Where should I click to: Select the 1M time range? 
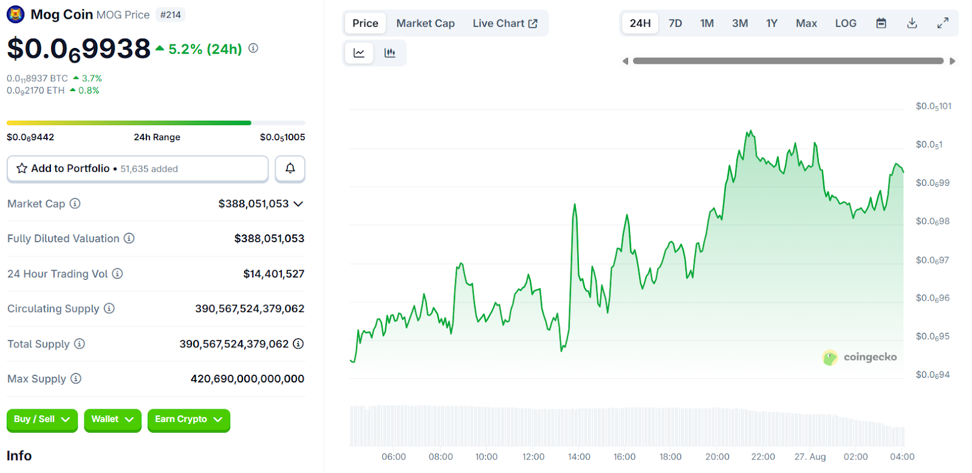tap(707, 23)
